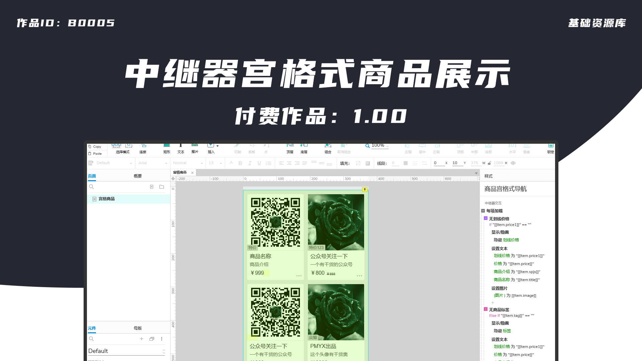Close the 宫格商品 canvas tab
The width and height of the screenshot is (642, 361).
coord(192,173)
